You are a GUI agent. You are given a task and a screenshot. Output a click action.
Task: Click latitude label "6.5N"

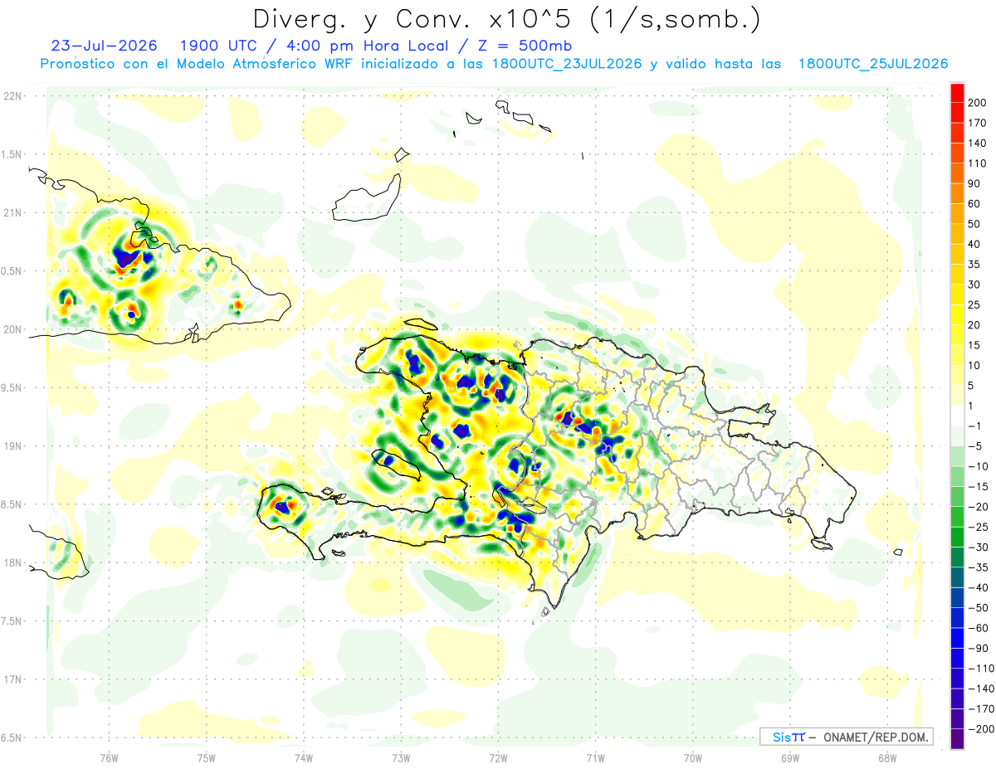pyautogui.click(x=12, y=738)
